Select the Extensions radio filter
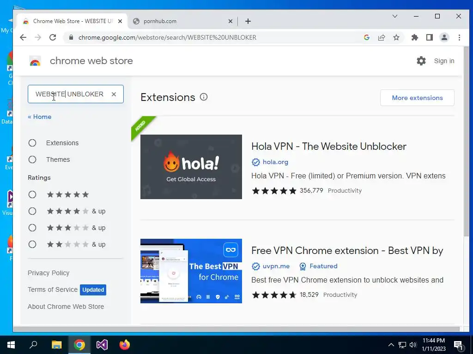 [32, 143]
